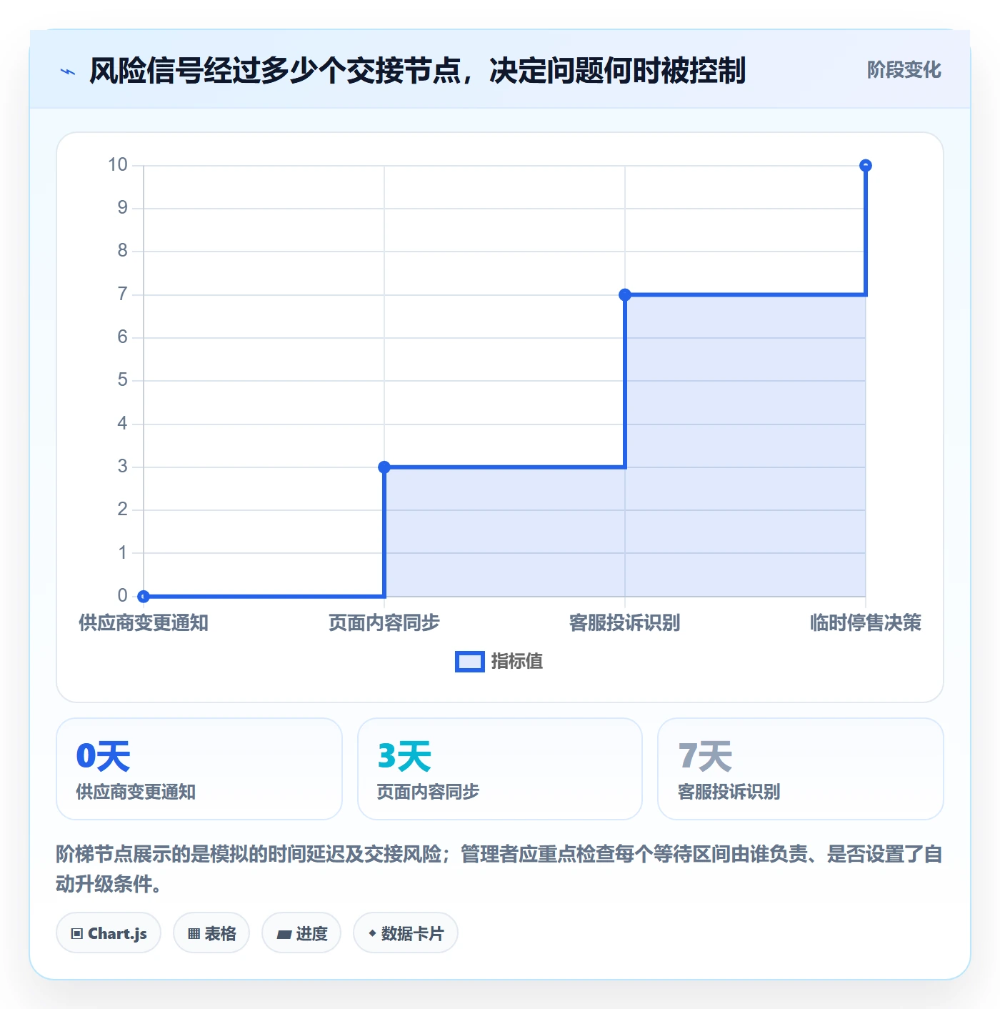Click data point at 临时停售决策
Image resolution: width=1000 pixels, height=1009 pixels.
[x=866, y=166]
